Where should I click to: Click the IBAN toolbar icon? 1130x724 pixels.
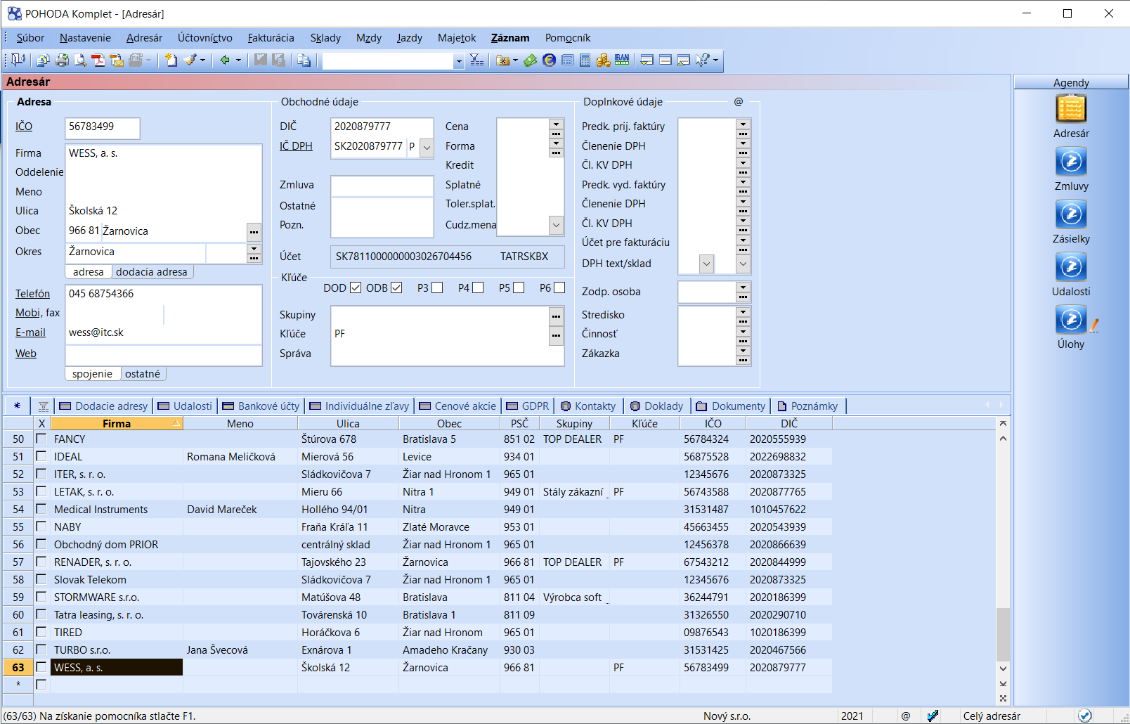coord(622,60)
